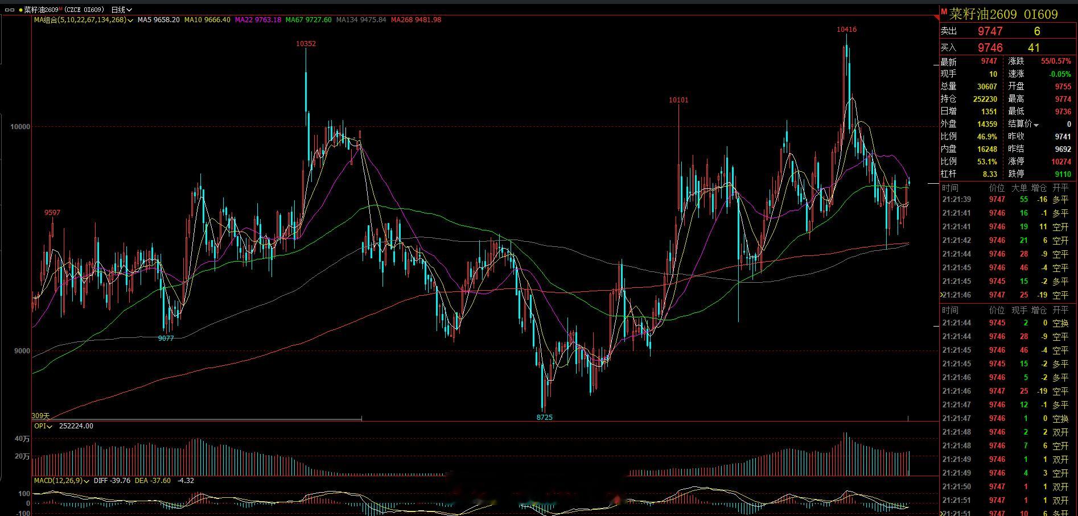Click the 卖出 price 9747
Image resolution: width=1078 pixels, height=516 pixels.
(990, 31)
